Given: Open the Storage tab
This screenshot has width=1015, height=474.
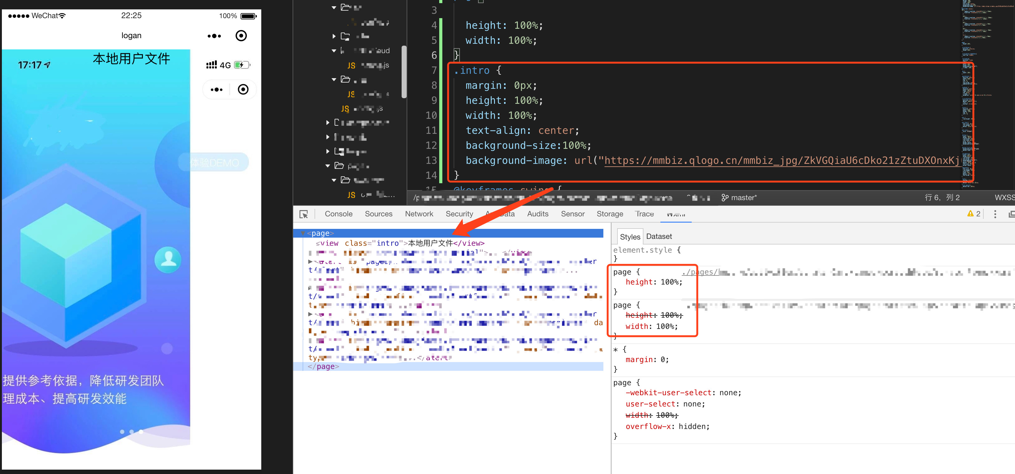Looking at the screenshot, I should click(x=610, y=214).
